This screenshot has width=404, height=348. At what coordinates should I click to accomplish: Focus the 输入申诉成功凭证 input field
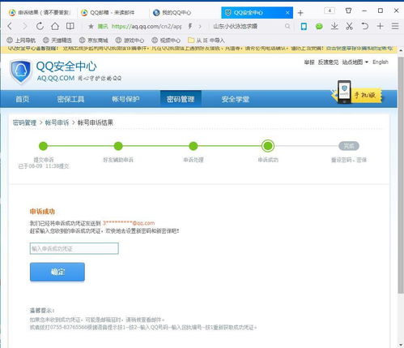tap(74, 248)
